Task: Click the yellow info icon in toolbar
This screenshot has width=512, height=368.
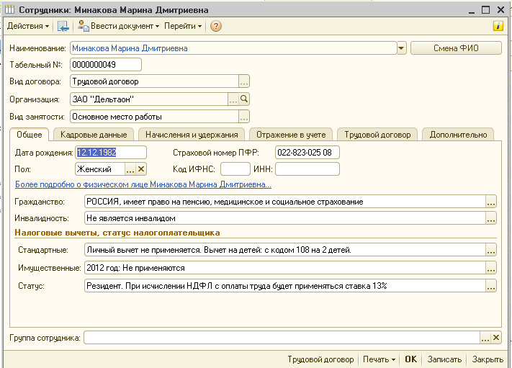Action: pos(498,26)
